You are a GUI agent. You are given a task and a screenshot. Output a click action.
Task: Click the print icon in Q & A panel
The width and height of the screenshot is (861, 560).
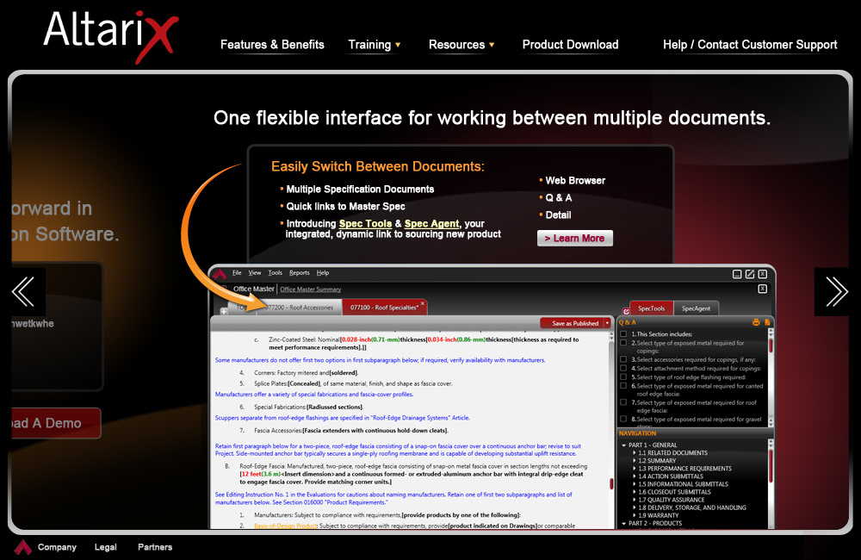(756, 322)
